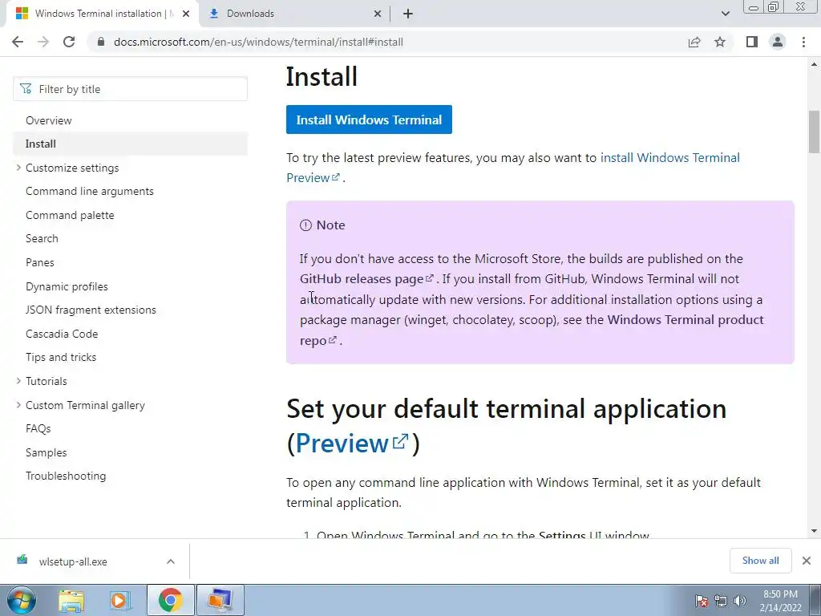Open the Windows Start menu

click(x=22, y=600)
